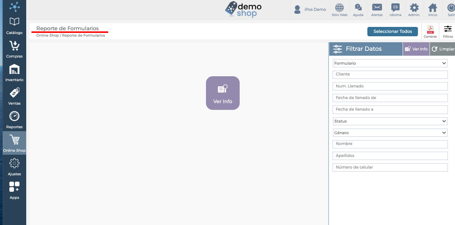
Task: Focus the Cliente input field
Action: coord(390,74)
